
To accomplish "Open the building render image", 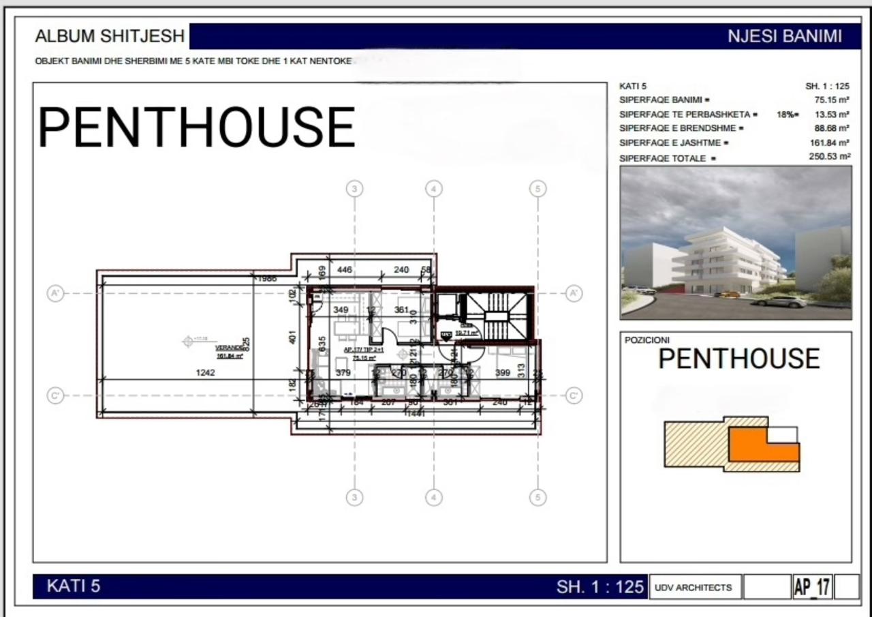I will point(736,243).
